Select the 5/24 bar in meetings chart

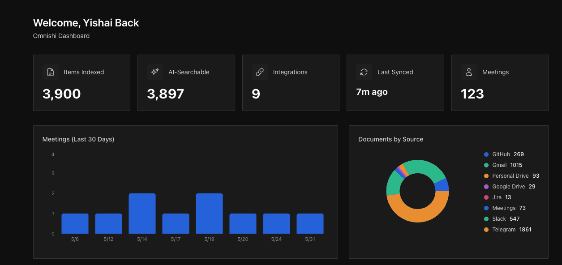pos(276,223)
